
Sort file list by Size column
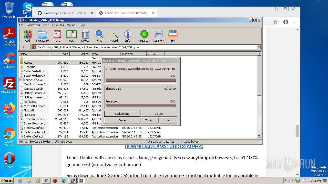[59, 54]
